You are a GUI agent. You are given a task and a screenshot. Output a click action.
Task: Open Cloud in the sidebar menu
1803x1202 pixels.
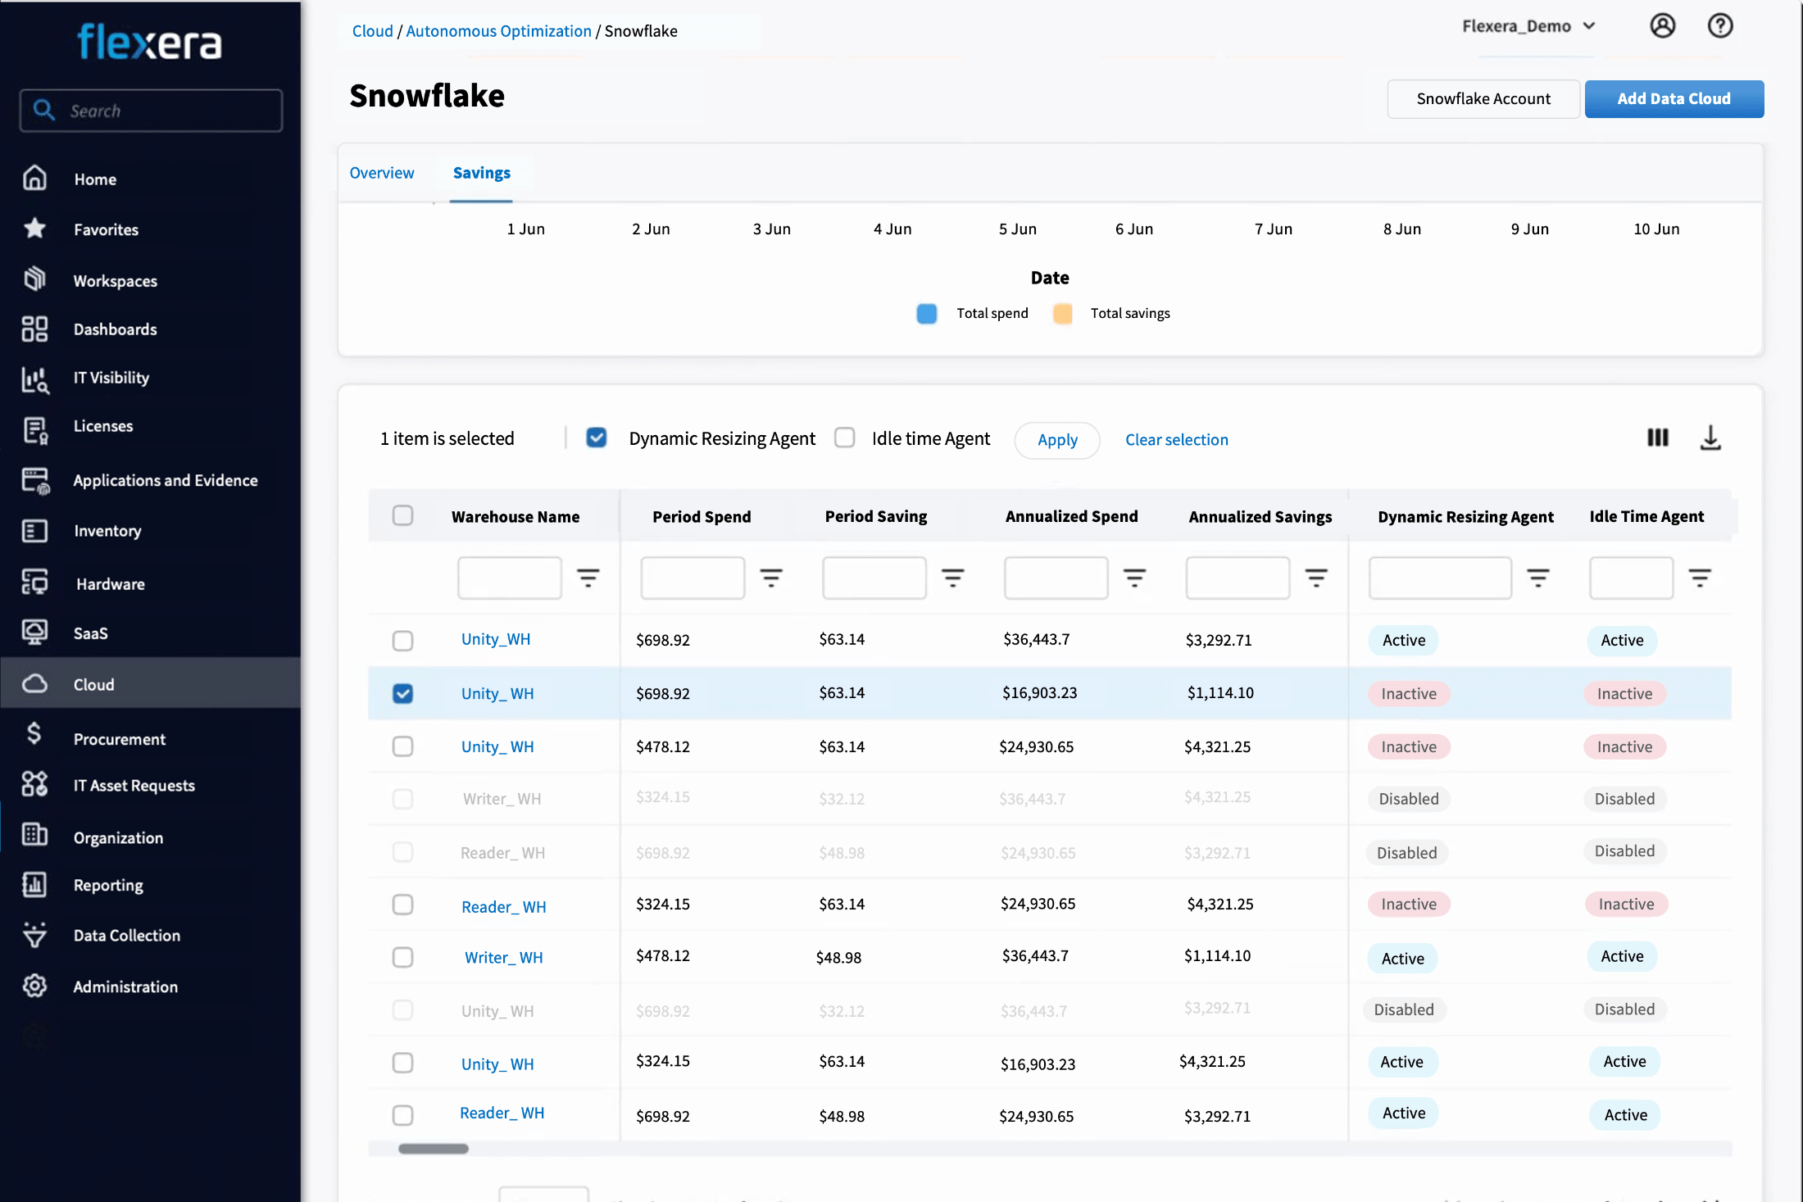click(x=151, y=683)
